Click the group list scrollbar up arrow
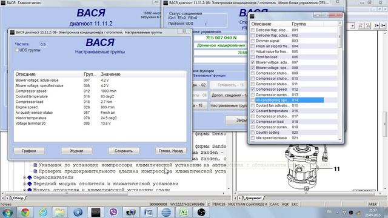Screen dimensions: 388x218 pyautogui.click(x=339, y=23)
